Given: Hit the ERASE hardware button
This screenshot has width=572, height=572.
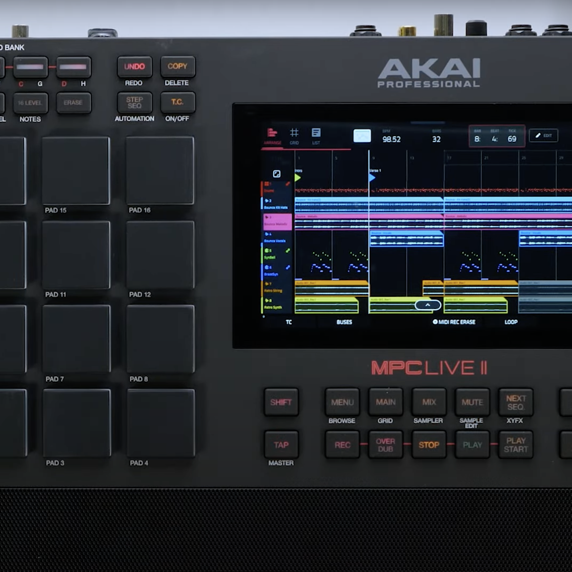Looking at the screenshot, I should coord(73,103).
